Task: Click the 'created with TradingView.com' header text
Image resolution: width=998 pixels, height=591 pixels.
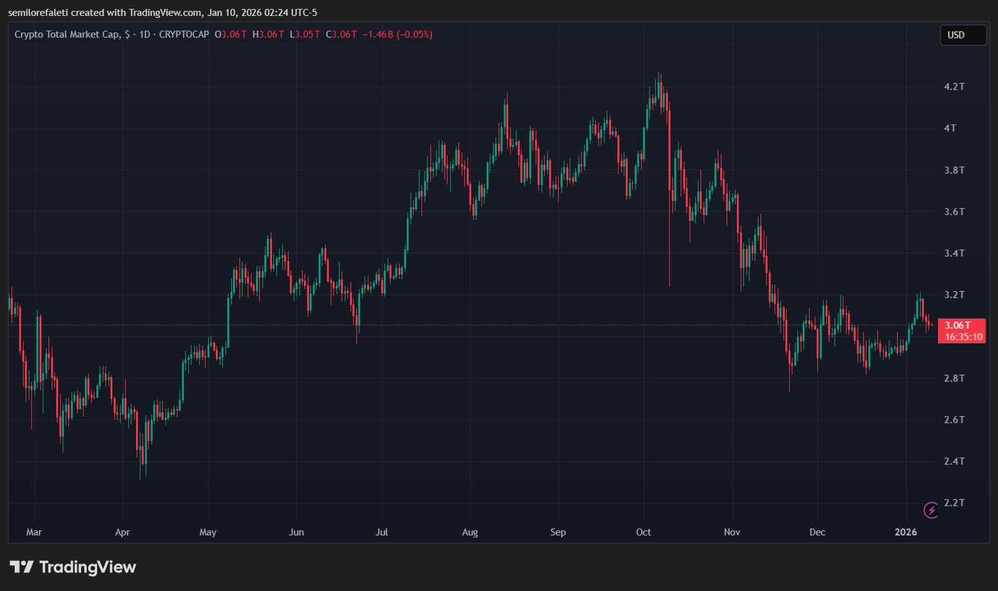Action: [x=137, y=13]
